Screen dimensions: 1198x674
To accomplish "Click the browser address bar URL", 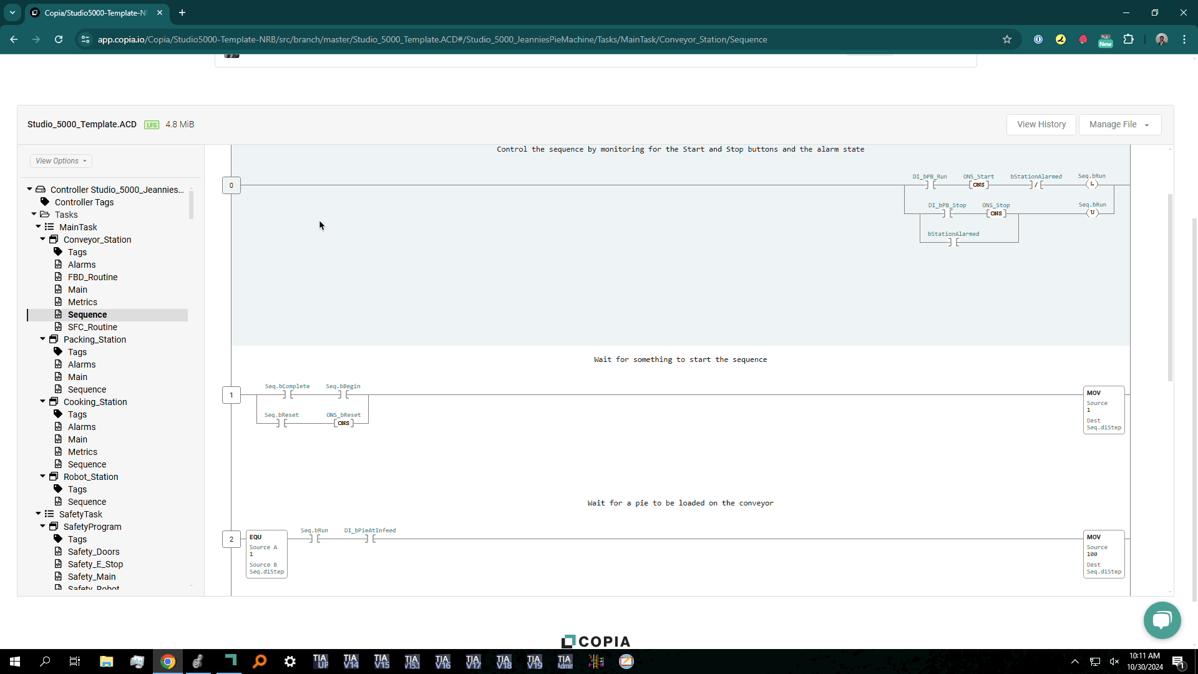I will 432,39.
